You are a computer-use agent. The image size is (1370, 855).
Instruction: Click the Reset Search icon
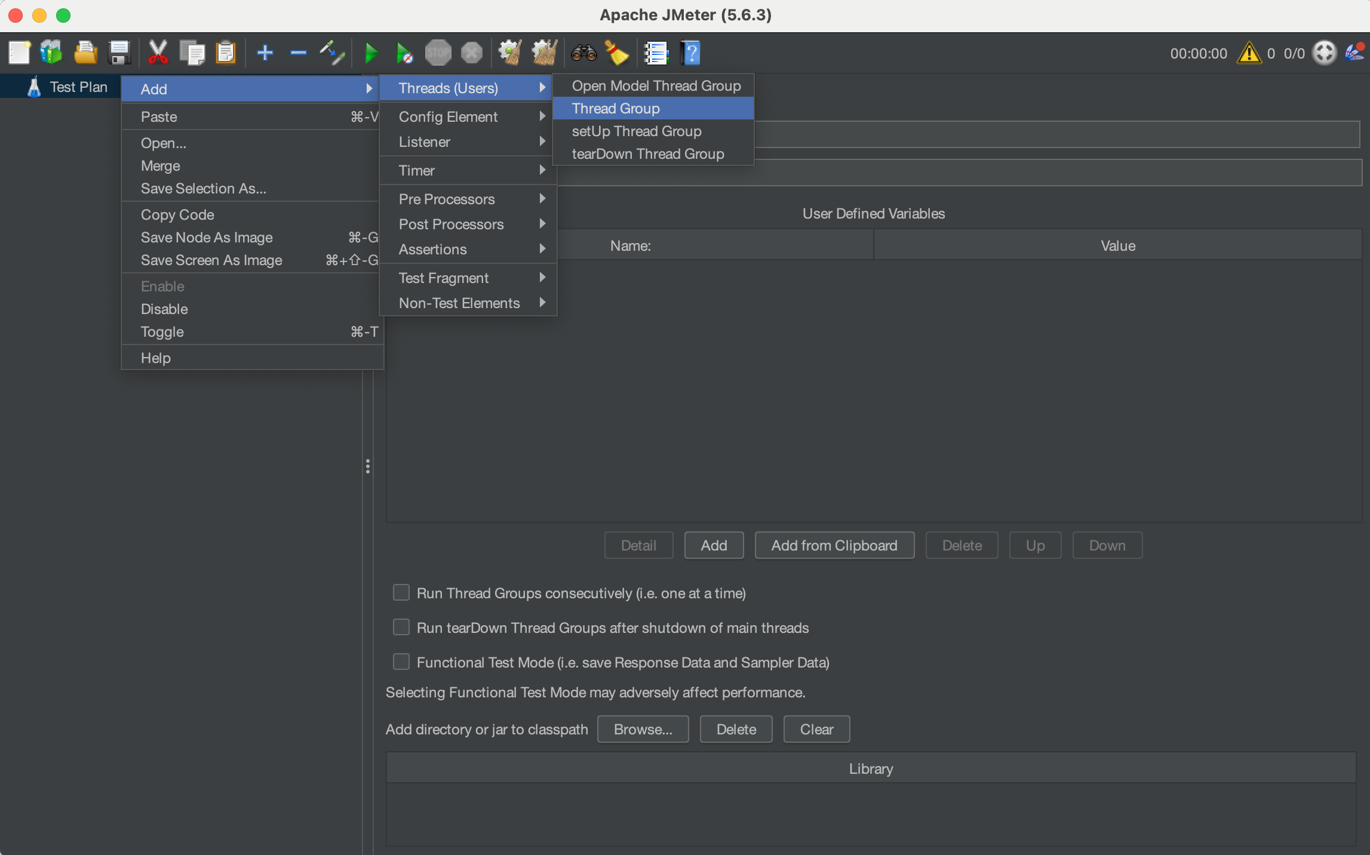pos(617,53)
